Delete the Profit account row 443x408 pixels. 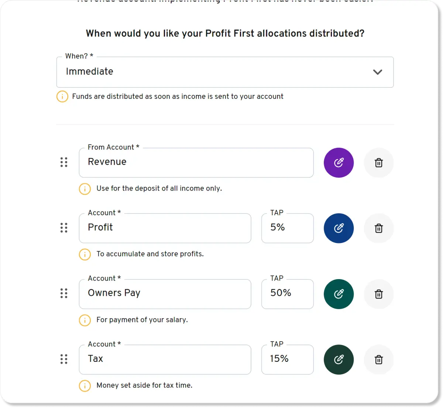pyautogui.click(x=379, y=228)
